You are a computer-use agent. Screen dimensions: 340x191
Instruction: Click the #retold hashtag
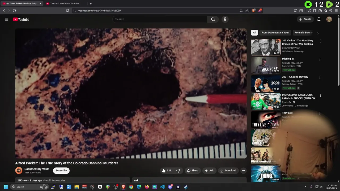tap(47, 180)
